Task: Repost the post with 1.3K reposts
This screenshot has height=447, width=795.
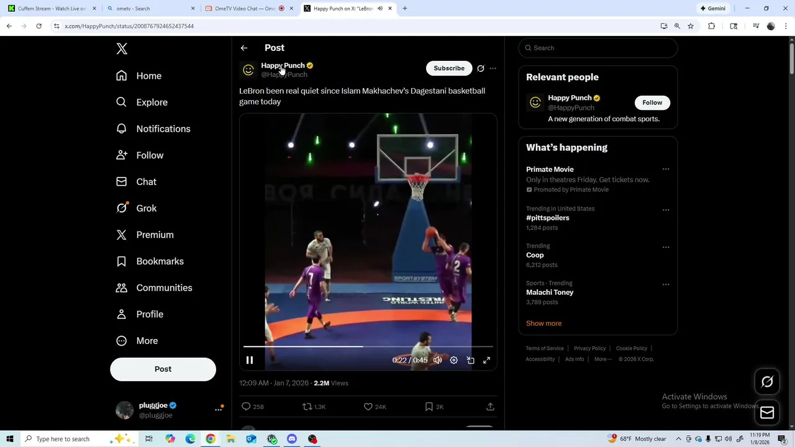Action: click(x=307, y=407)
